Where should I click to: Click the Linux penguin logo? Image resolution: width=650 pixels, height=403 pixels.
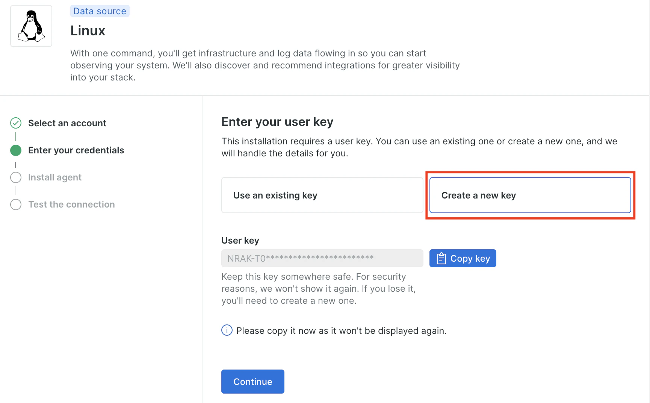coord(31,26)
